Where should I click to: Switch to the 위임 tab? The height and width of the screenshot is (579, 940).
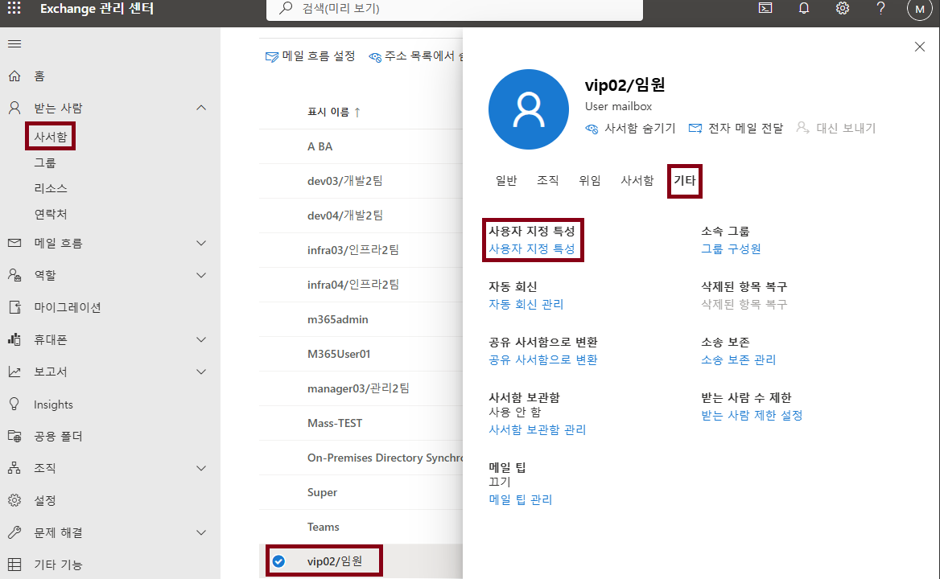click(x=589, y=180)
